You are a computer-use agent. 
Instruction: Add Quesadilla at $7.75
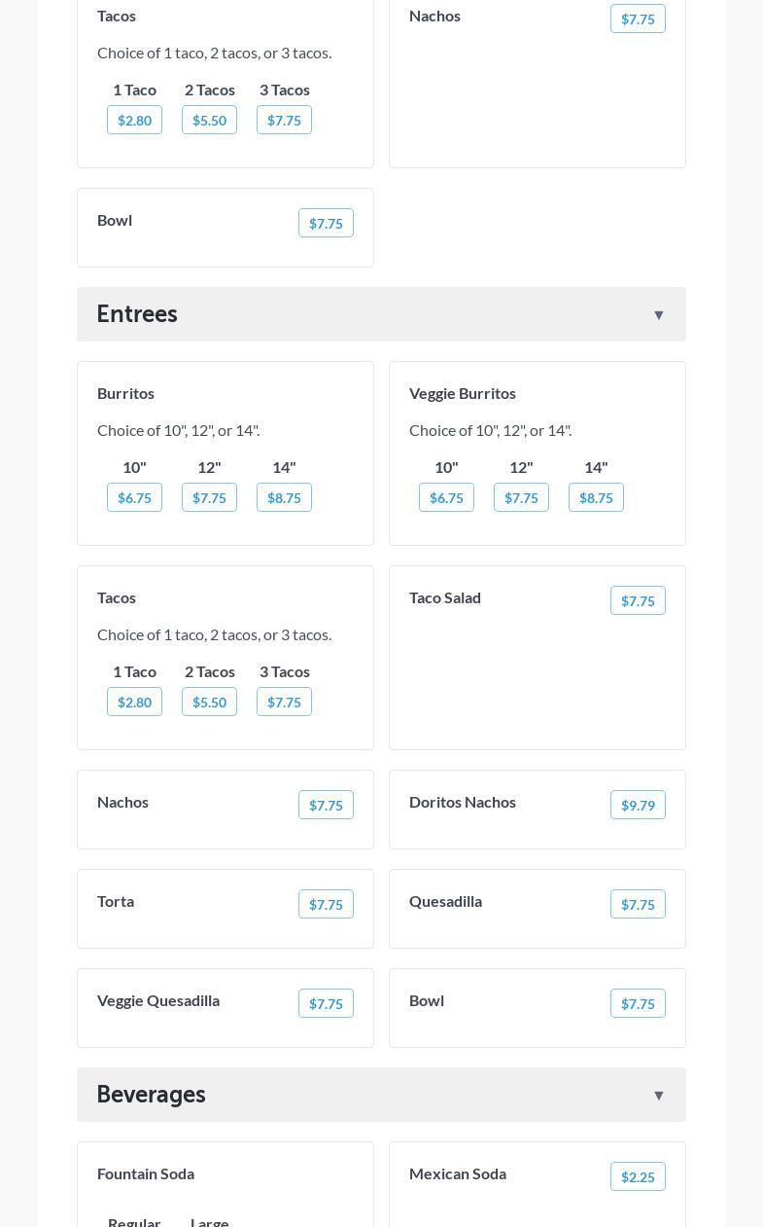638,904
